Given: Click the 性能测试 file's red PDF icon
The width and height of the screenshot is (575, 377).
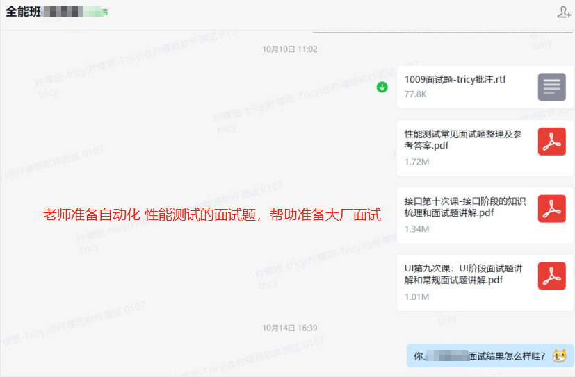Looking at the screenshot, I should 551,142.
